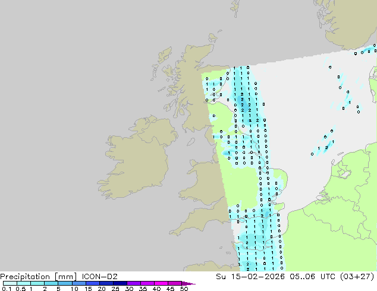
Task: Click the legend swatch between 40 and 45
Action: click(161, 283)
